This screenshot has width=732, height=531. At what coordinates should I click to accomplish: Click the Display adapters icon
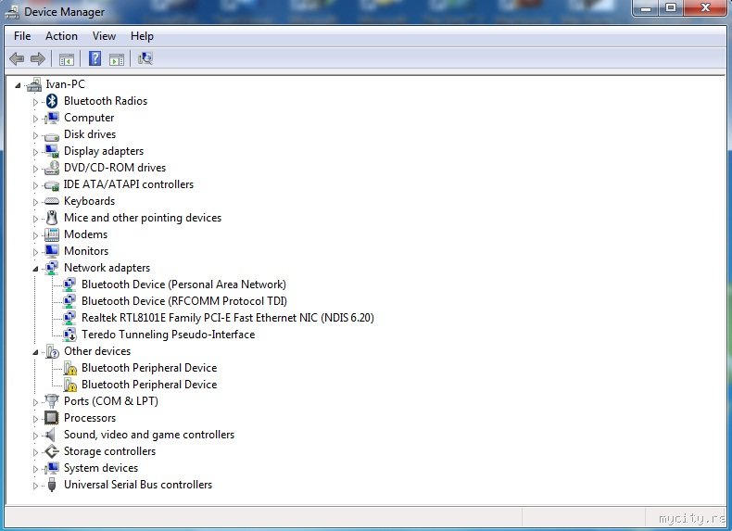(52, 151)
